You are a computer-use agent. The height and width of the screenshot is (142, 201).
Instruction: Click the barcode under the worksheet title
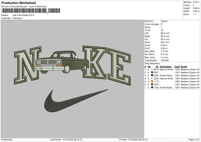pyautogui.click(x=31, y=11)
